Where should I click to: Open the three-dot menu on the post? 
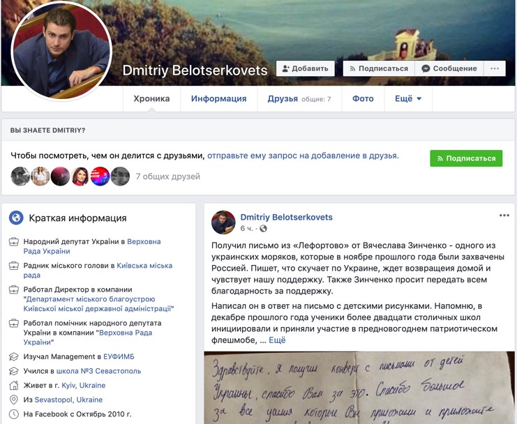[x=504, y=215]
